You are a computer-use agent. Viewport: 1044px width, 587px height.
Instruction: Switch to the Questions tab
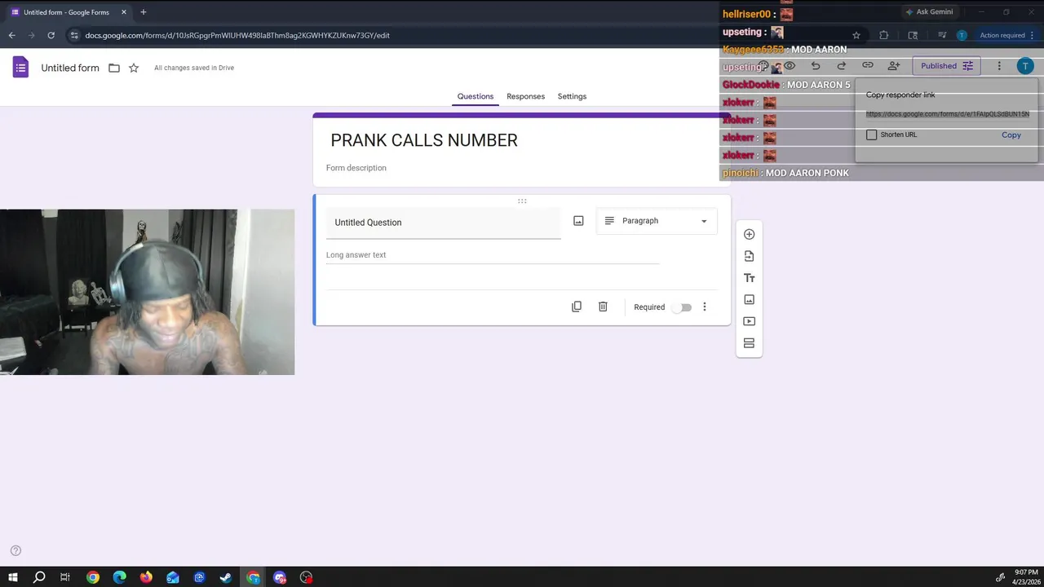click(x=476, y=96)
